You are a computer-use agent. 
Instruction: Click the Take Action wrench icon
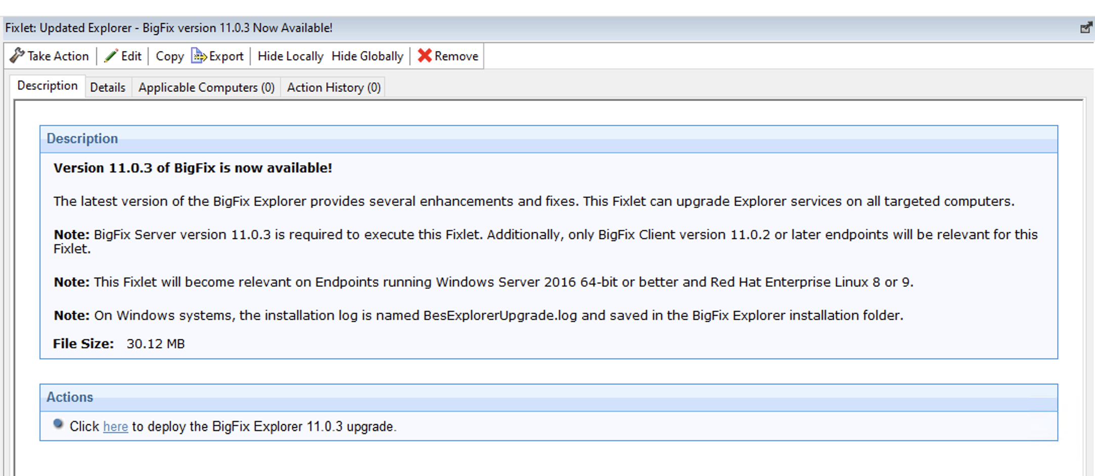17,56
